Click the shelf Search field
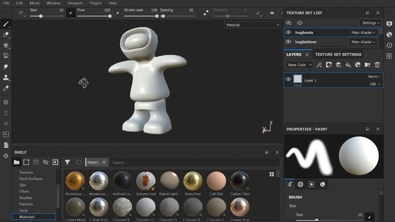This screenshot has width=395, height=222. click(194, 162)
